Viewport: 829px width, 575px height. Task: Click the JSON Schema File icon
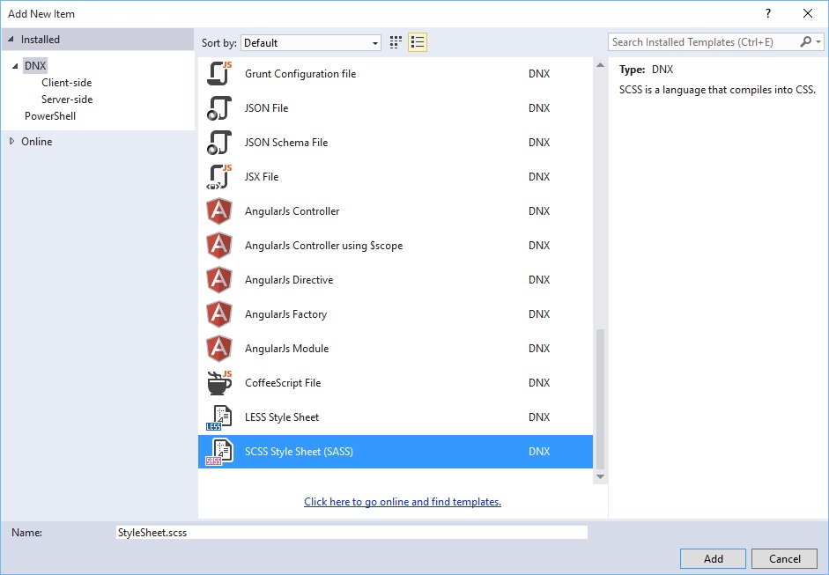click(x=219, y=142)
